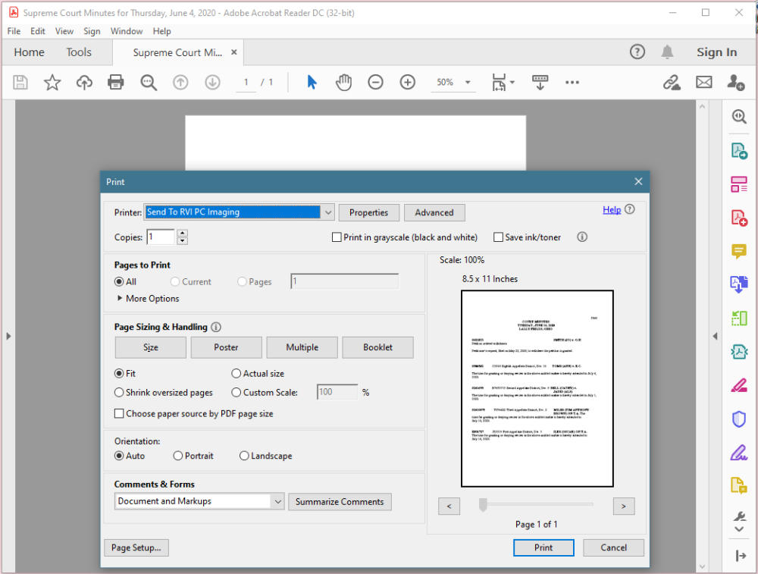Select the arrow selection tool
Image resolution: width=758 pixels, height=574 pixels.
(x=312, y=82)
